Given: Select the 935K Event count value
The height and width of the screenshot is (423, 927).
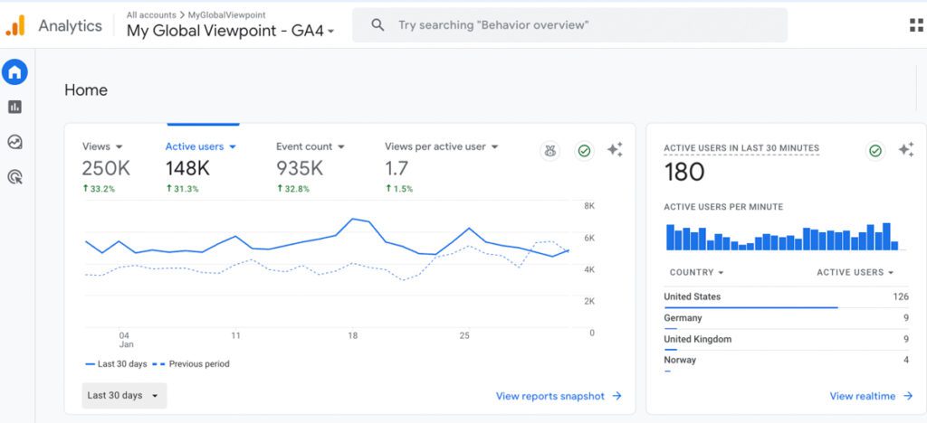Looking at the screenshot, I should click(300, 169).
